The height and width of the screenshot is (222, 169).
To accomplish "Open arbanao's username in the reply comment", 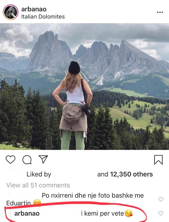I will click(x=27, y=213).
